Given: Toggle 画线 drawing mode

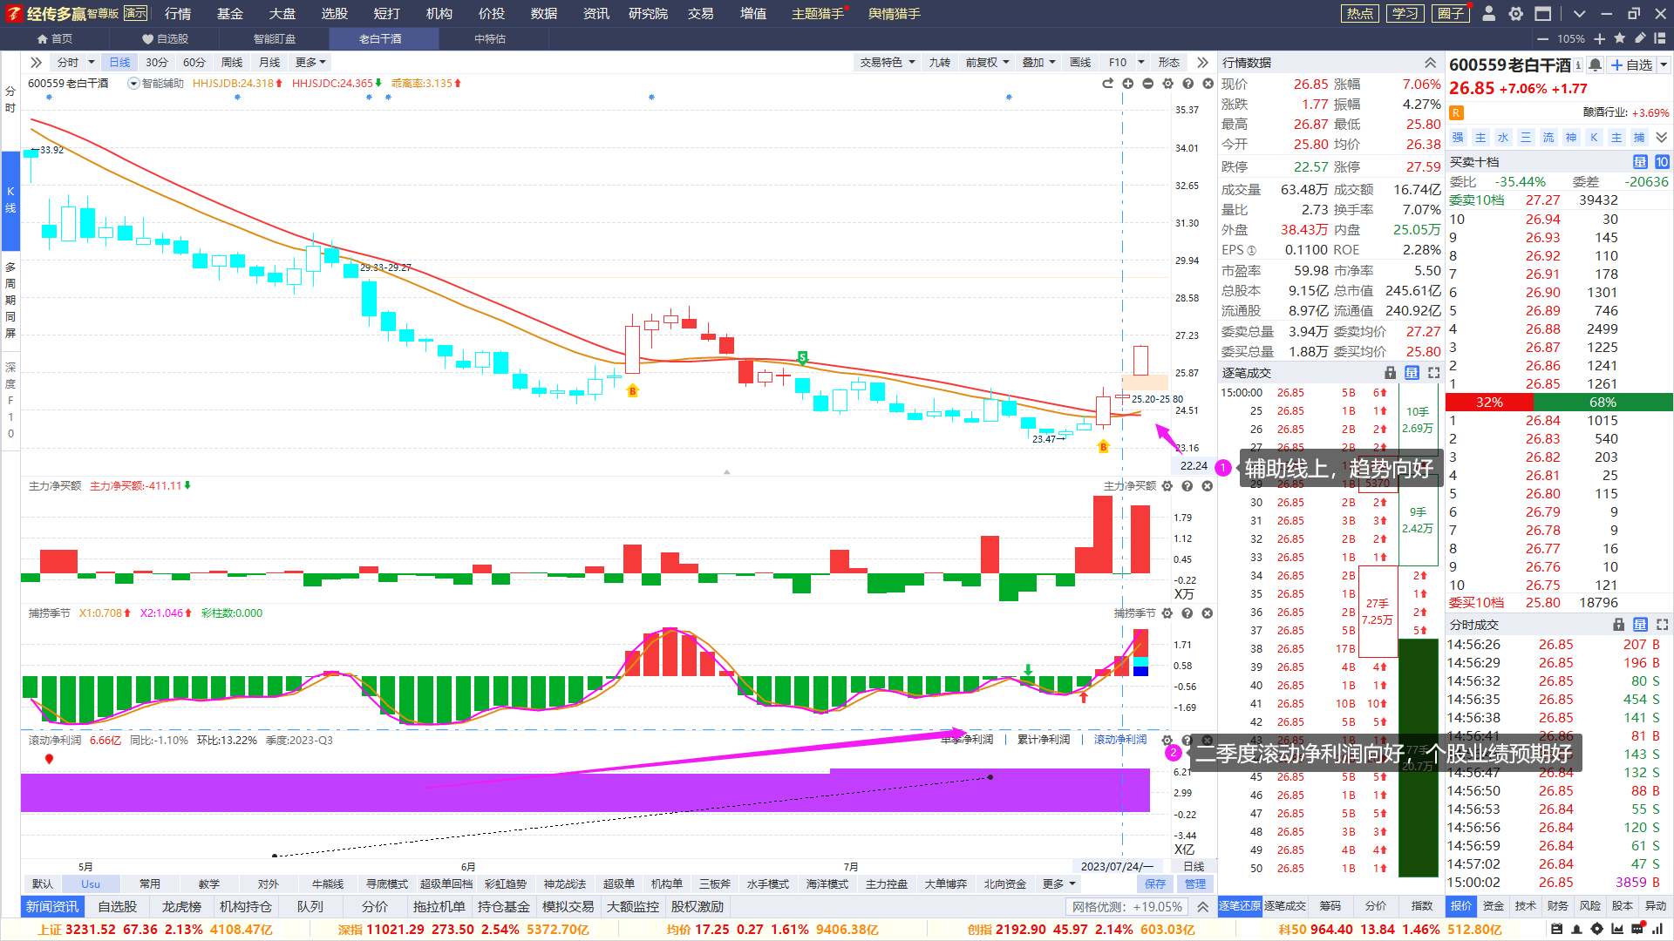Looking at the screenshot, I should point(1080,62).
